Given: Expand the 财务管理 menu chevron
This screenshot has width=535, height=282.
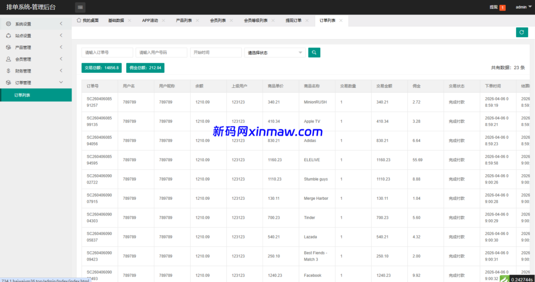Looking at the screenshot, I should [61, 71].
